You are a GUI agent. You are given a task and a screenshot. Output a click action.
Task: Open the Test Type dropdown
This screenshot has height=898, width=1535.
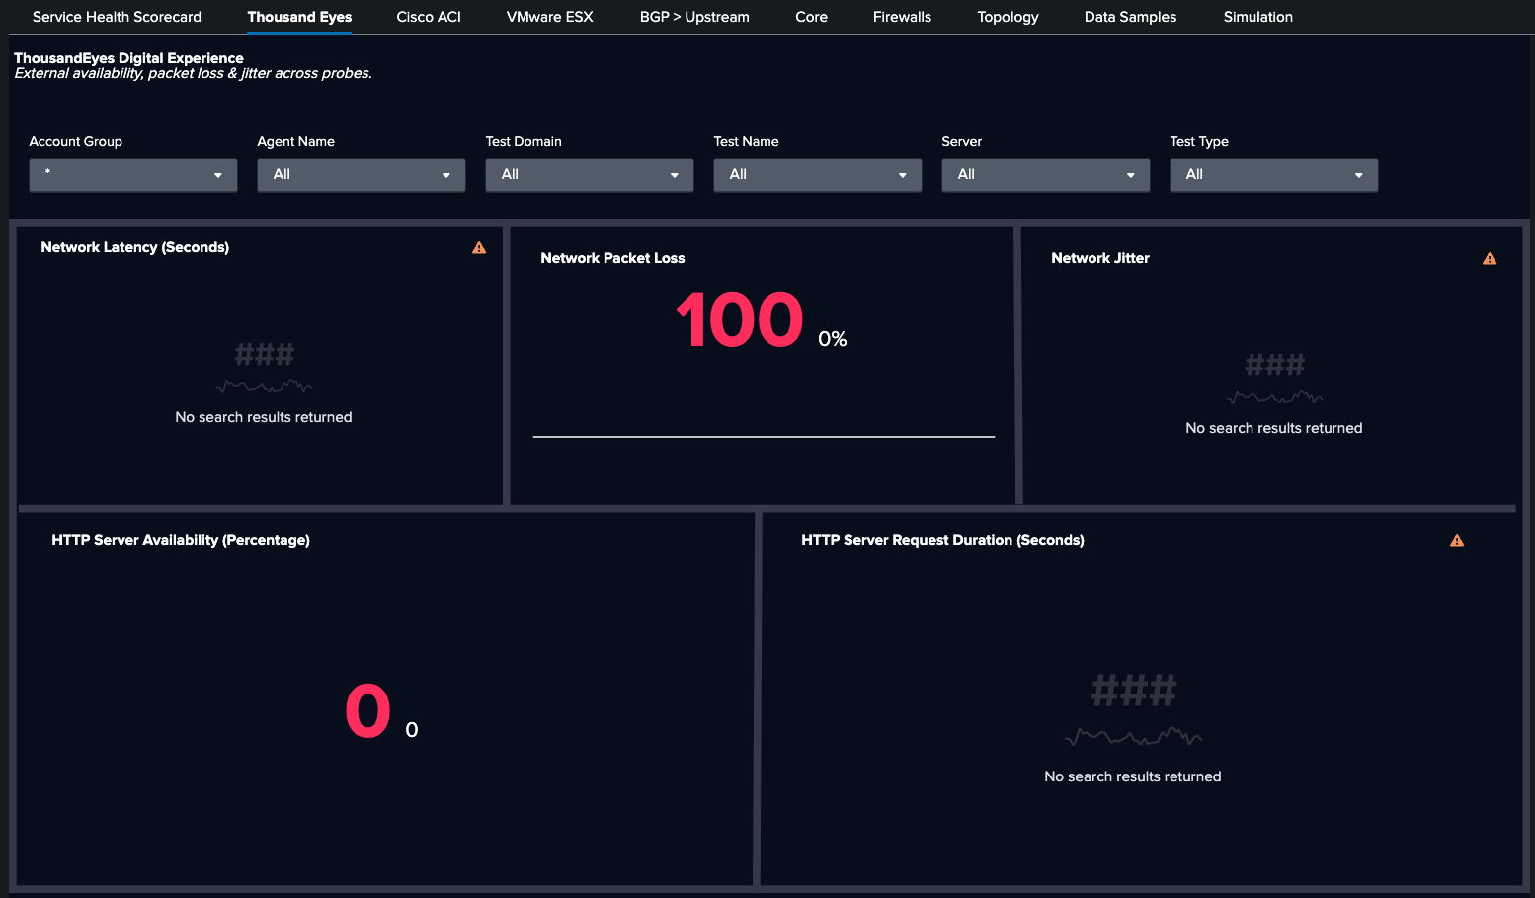pyautogui.click(x=1274, y=175)
